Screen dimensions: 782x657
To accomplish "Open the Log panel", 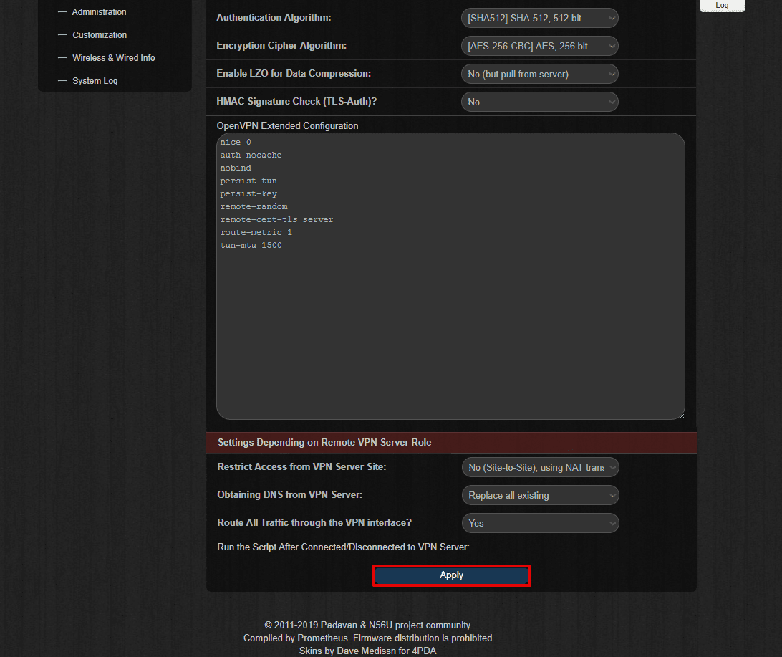I will (x=722, y=5).
